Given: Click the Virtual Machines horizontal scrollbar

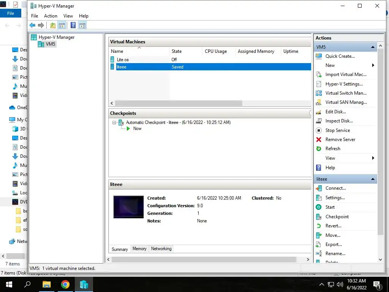Looking at the screenshot, I should (179, 103).
